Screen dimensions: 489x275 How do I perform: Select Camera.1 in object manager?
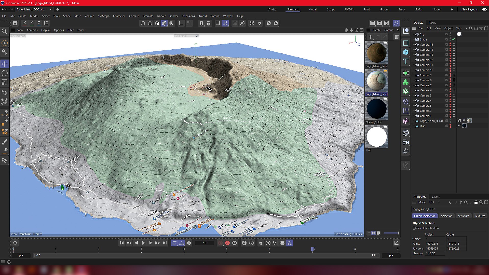(426, 116)
